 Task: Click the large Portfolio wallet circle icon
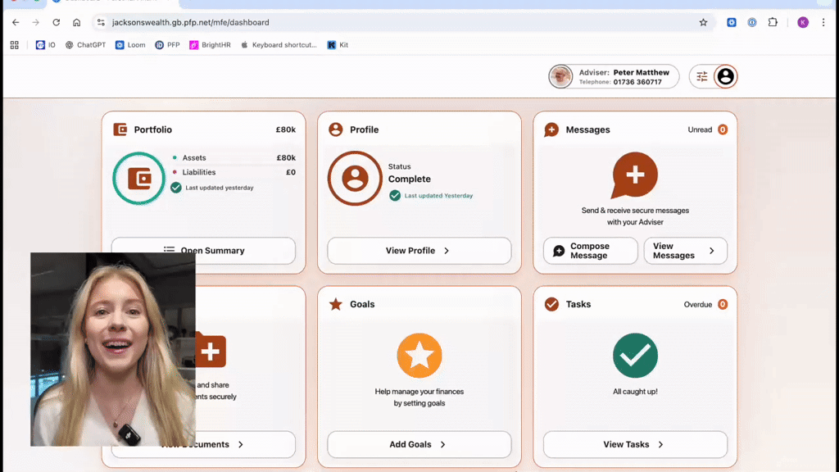point(139,178)
